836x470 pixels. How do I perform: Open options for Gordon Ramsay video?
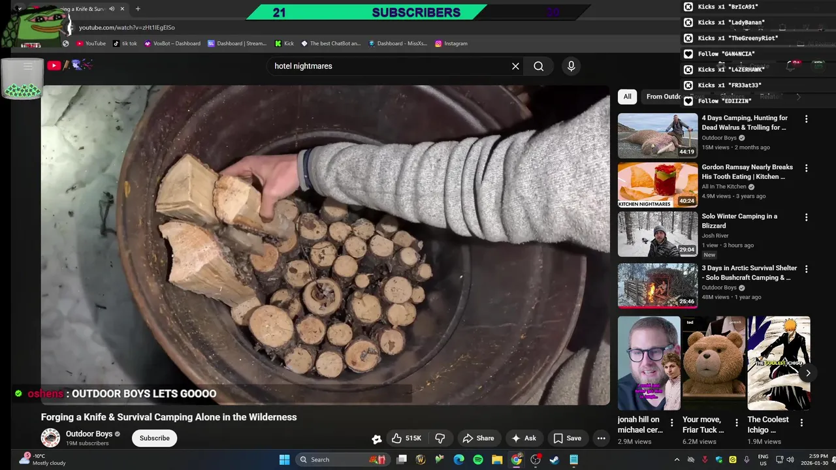coord(806,168)
